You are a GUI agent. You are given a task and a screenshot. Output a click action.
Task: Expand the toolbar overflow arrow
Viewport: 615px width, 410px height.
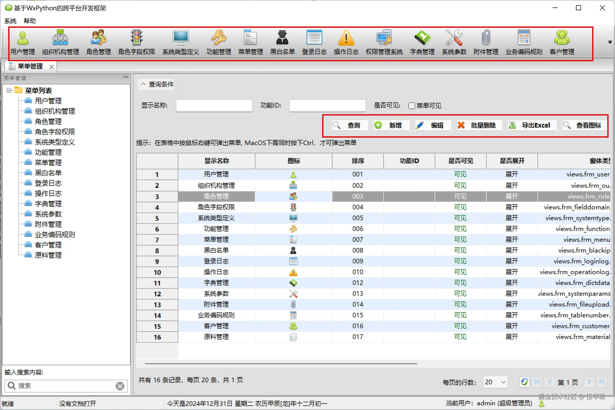click(x=610, y=42)
